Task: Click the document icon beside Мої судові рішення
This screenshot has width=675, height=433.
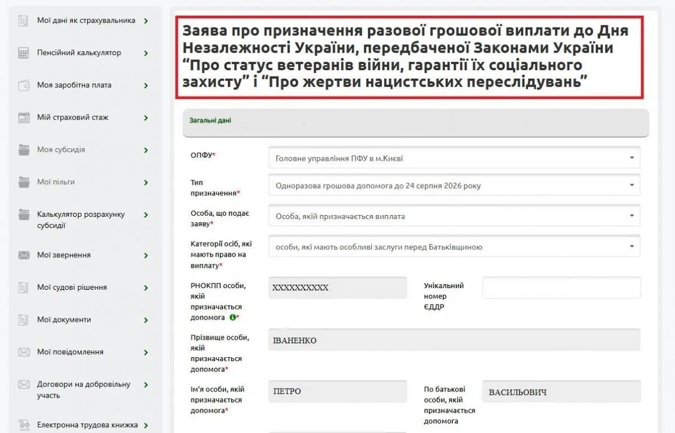Action: pos(23,288)
